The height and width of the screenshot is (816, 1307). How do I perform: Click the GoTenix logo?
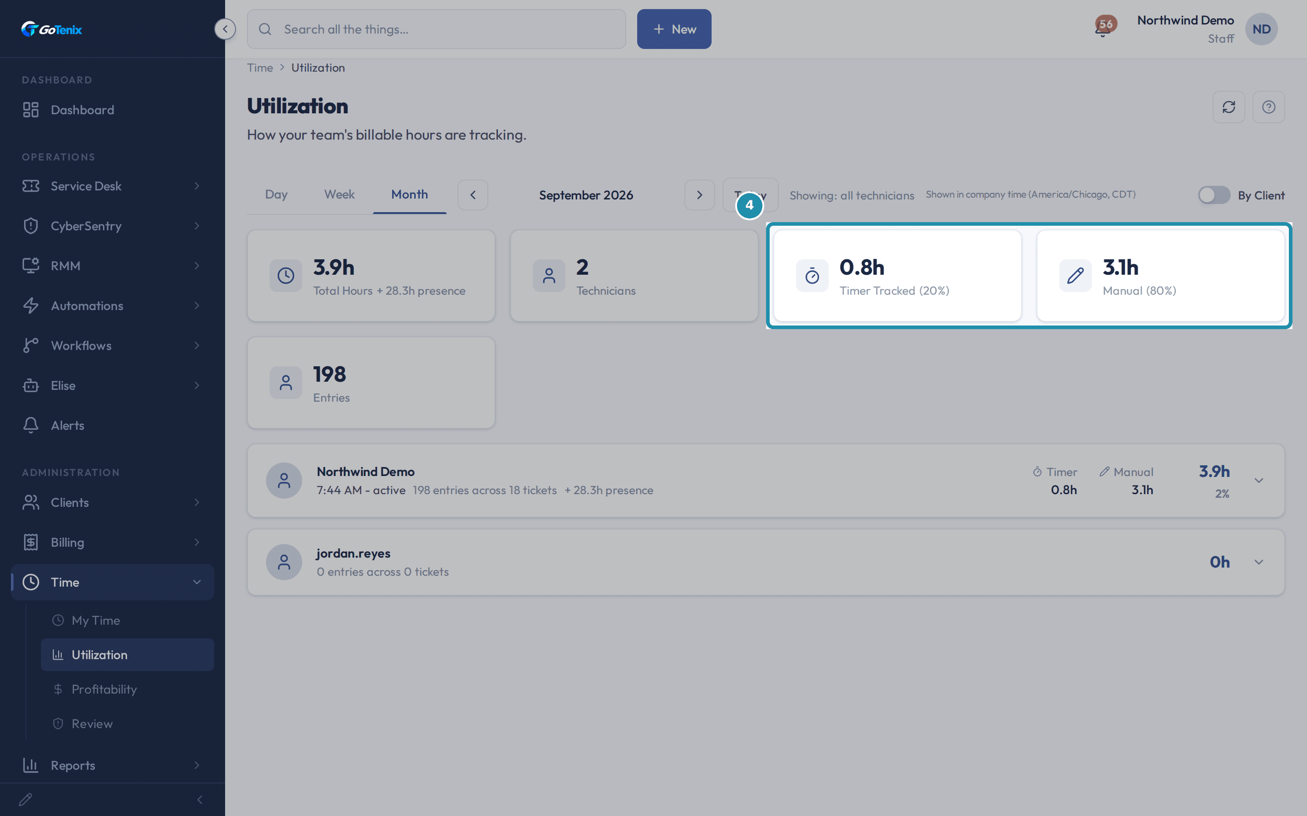click(51, 29)
